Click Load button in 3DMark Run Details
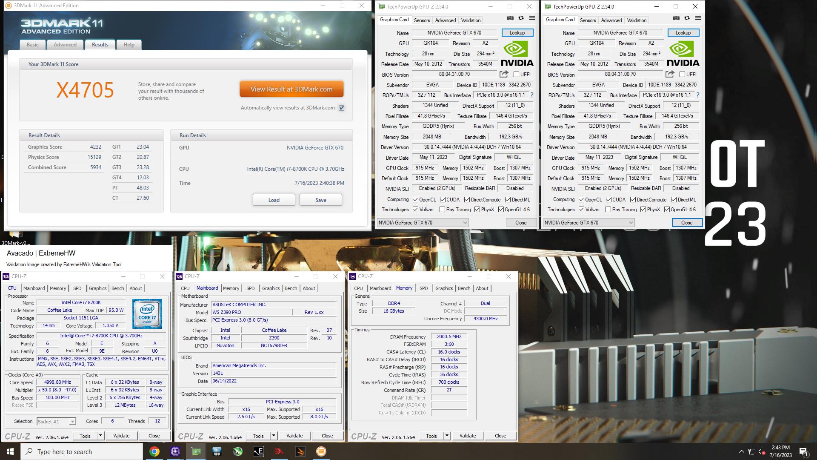 [274, 200]
